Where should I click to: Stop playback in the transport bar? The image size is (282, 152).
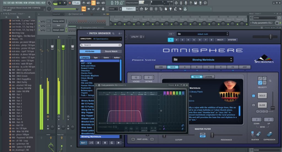point(64,3)
